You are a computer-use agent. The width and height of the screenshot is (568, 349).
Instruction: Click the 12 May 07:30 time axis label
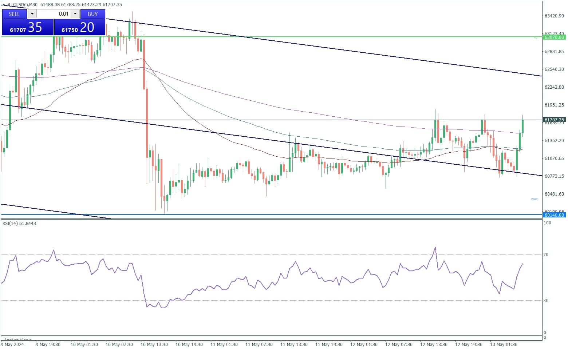tap(399, 345)
